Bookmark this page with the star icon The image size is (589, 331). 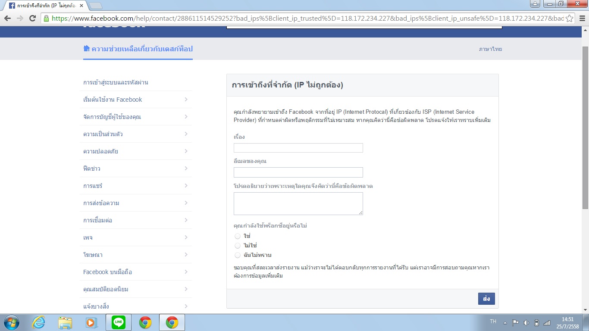(569, 18)
